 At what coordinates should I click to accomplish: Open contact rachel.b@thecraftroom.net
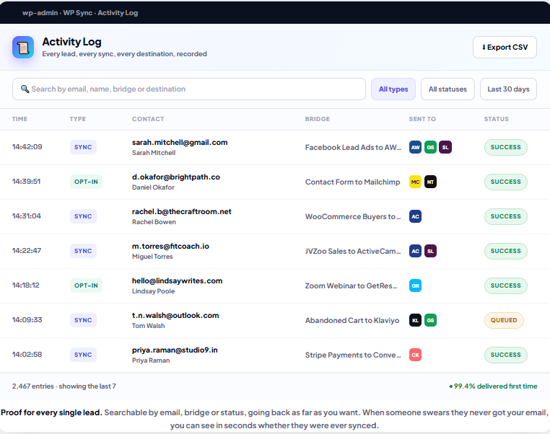click(182, 211)
